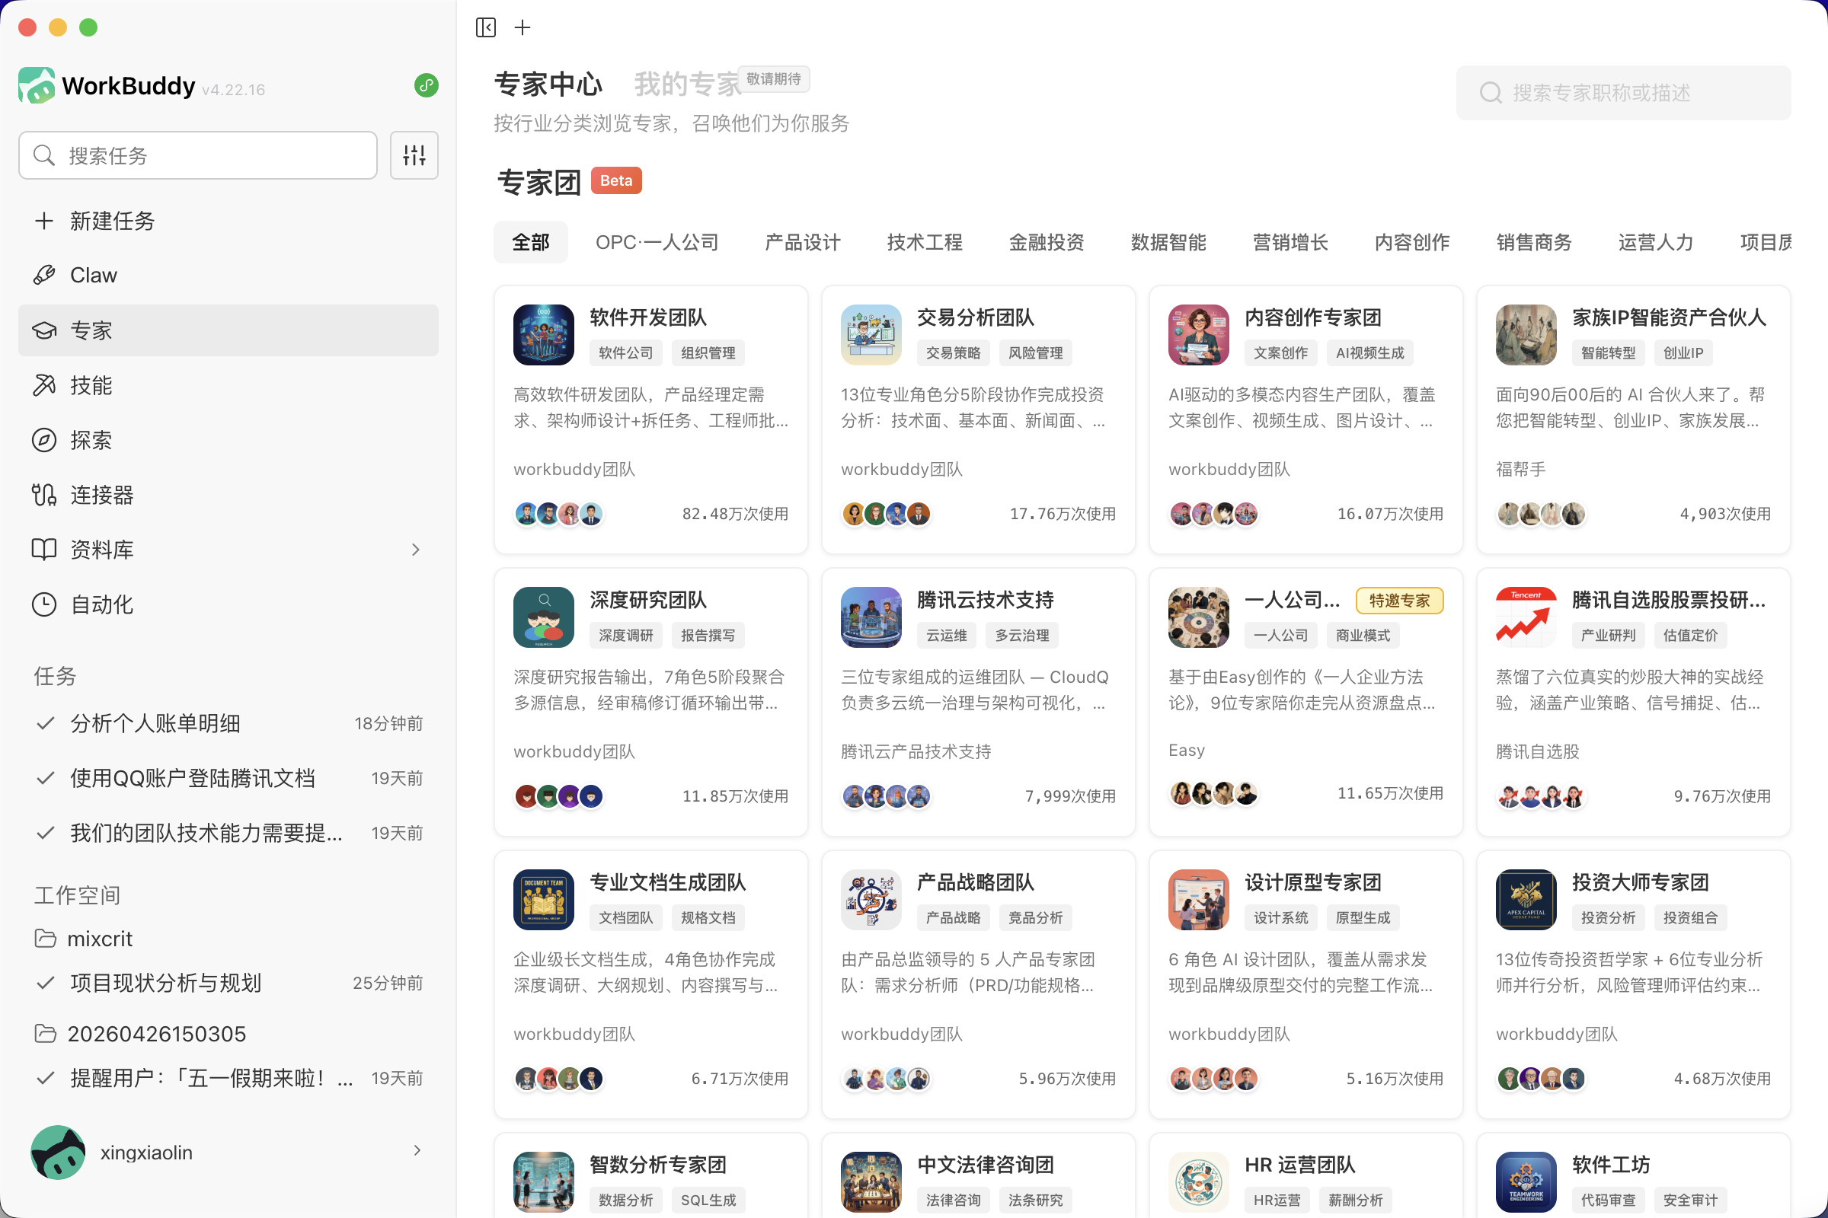Click the 云运维 tag on 腾讯云技术支持
This screenshot has height=1218, width=1828.
coord(947,636)
